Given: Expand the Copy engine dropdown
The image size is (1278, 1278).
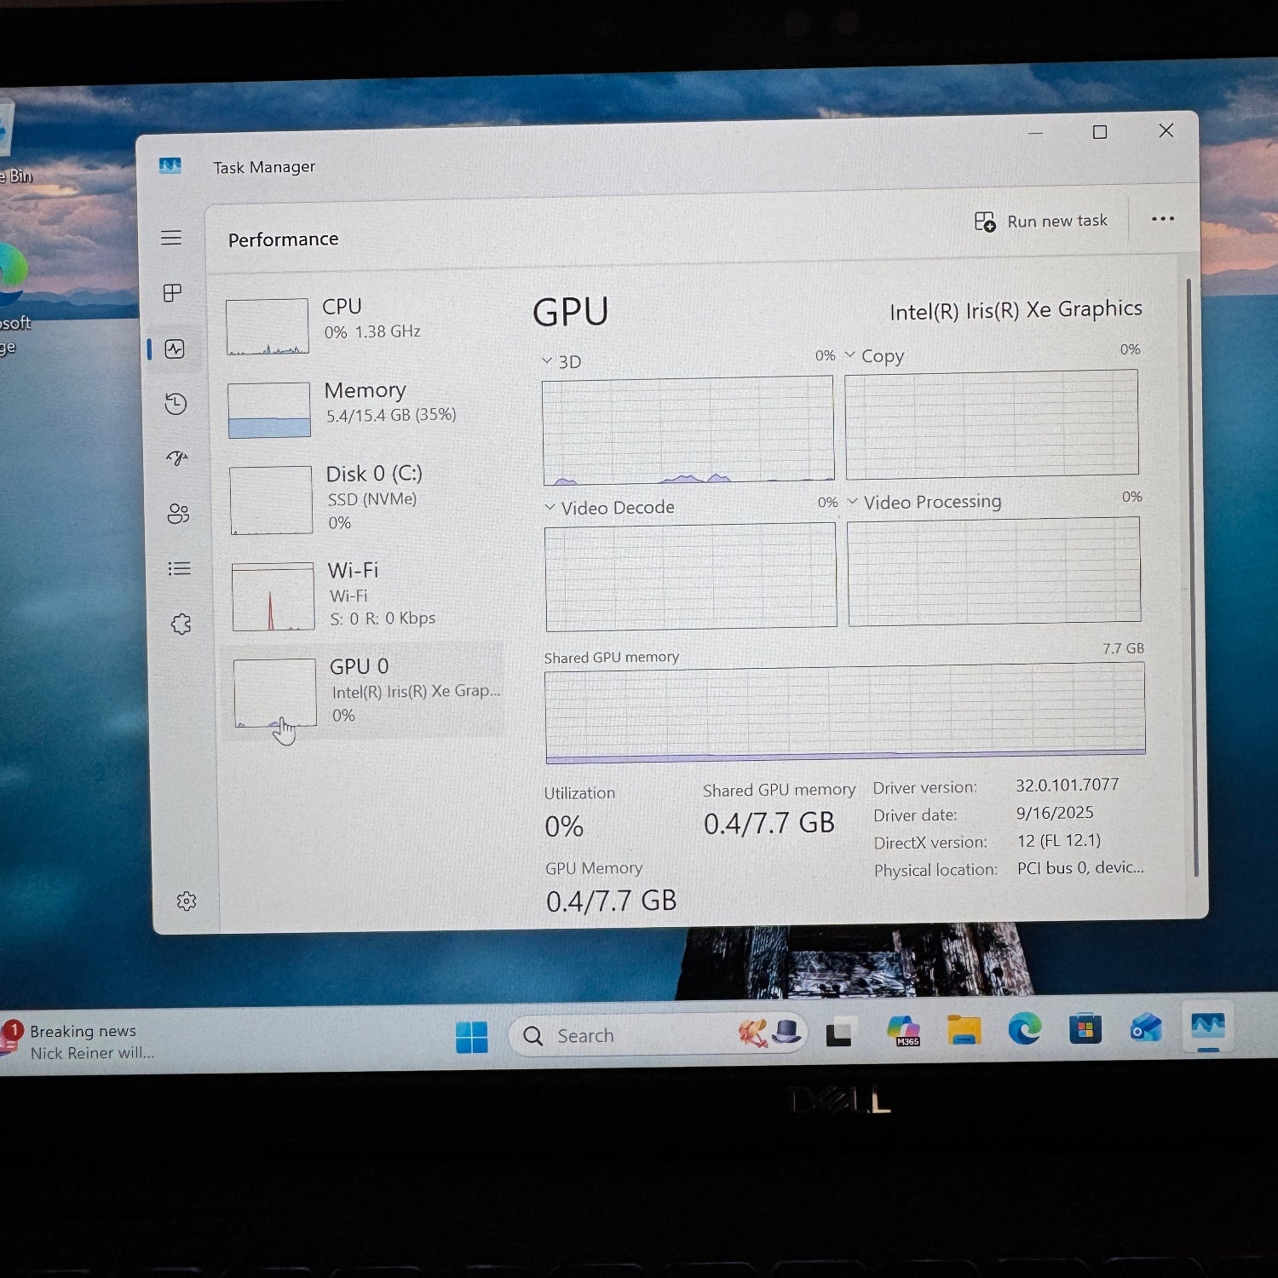Looking at the screenshot, I should click(874, 356).
